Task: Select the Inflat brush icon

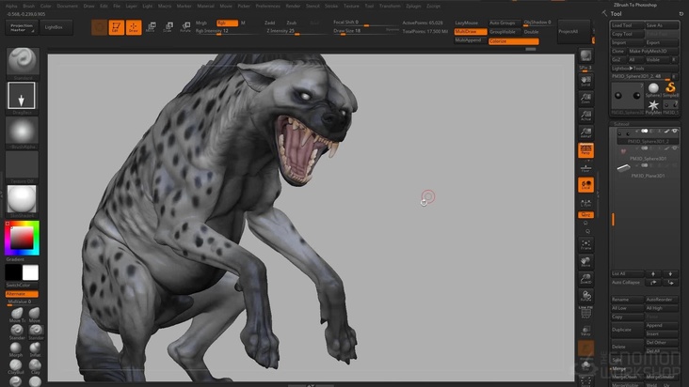Action: coord(35,348)
